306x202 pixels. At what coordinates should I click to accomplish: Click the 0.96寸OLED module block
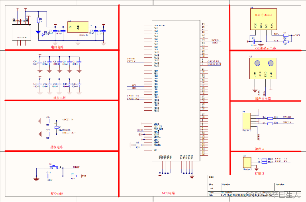pos(263,19)
